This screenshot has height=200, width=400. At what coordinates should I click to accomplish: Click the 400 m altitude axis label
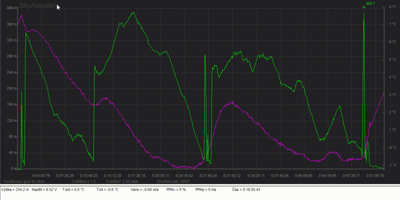pyautogui.click(x=12, y=8)
